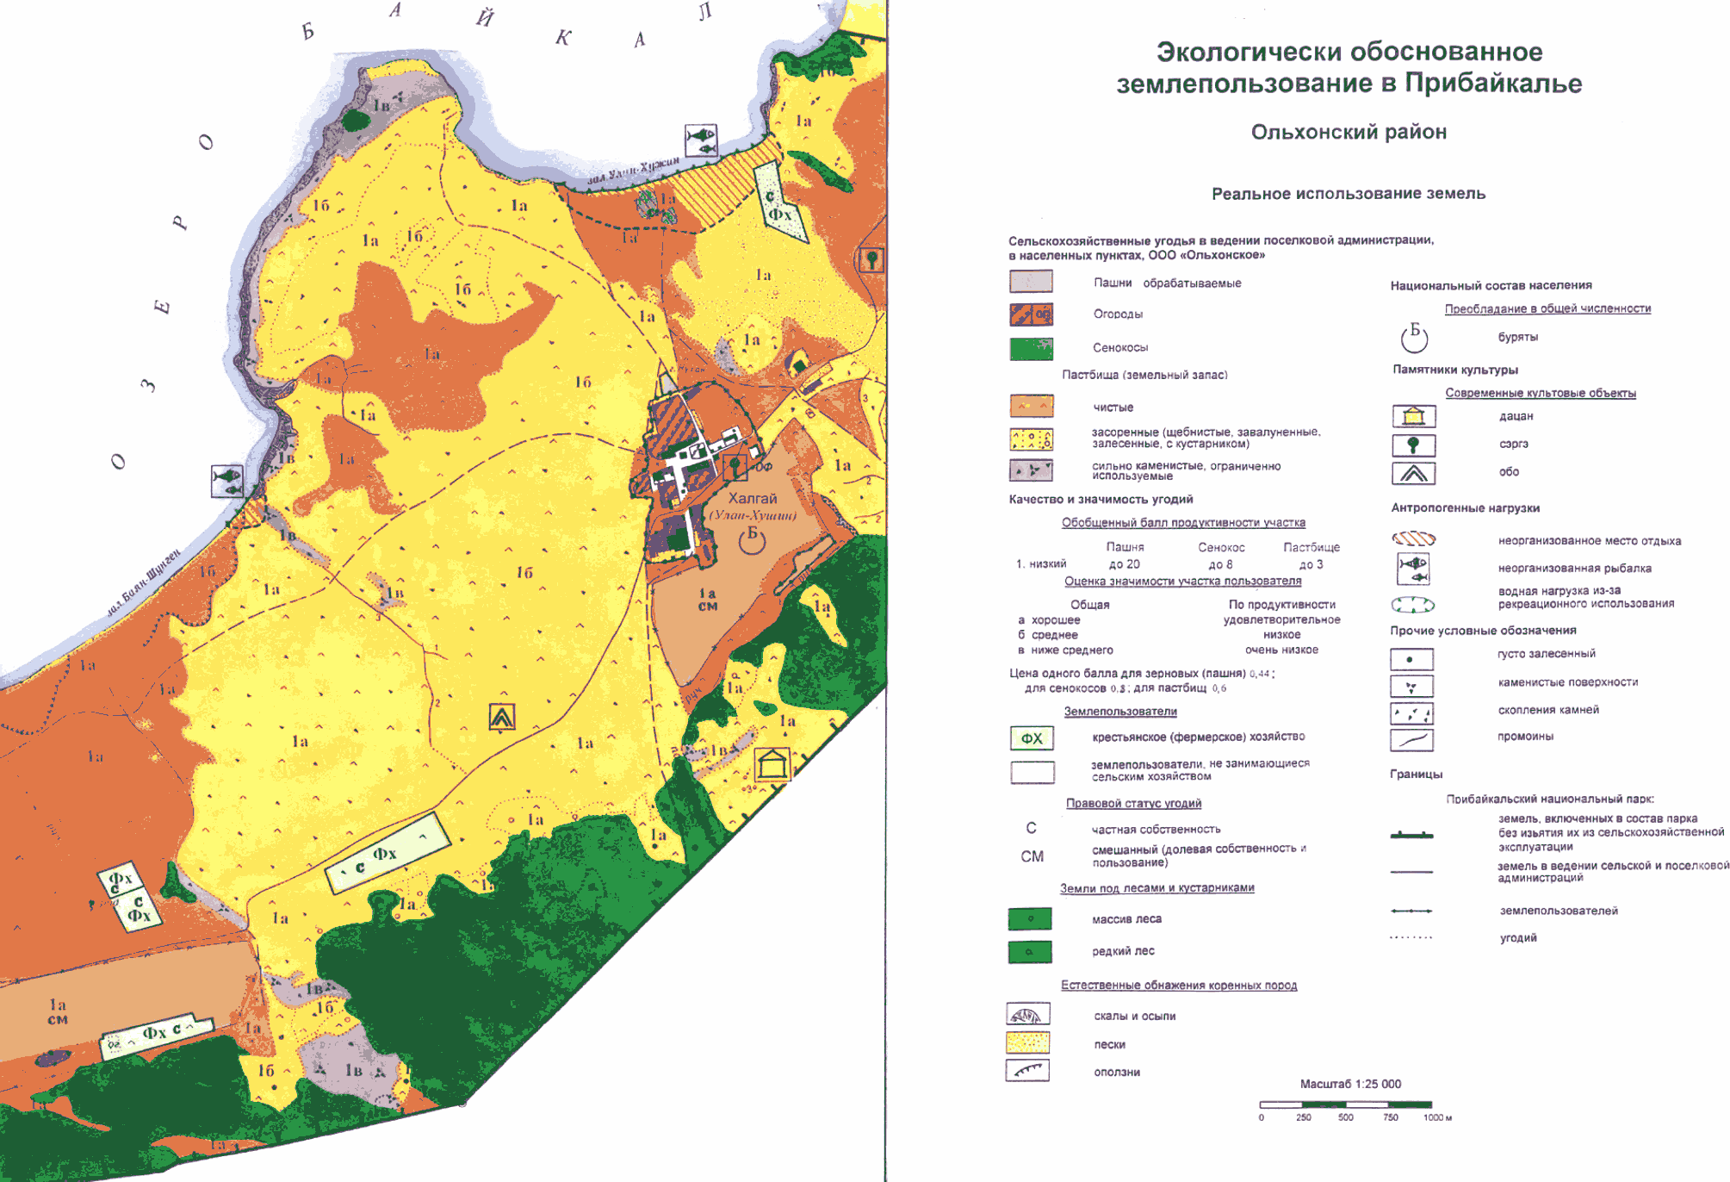
Task: Click the Антропогенные нагрузки heading
Action: (x=1465, y=508)
